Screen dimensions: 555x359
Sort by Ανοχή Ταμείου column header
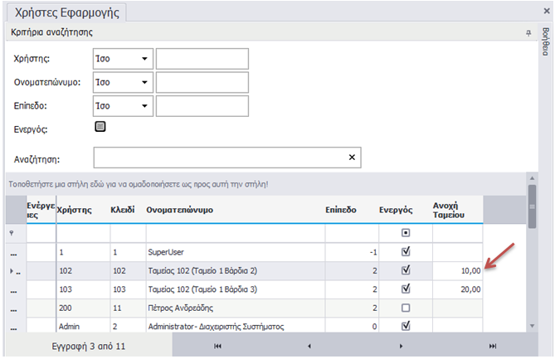pos(447,210)
